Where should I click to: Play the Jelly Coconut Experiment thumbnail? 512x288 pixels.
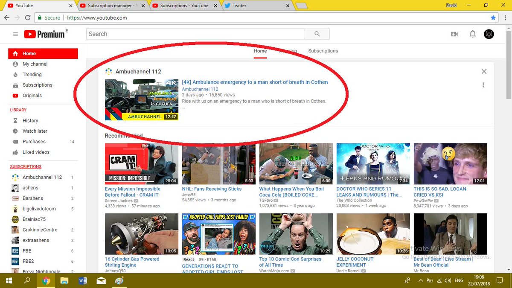(x=373, y=234)
